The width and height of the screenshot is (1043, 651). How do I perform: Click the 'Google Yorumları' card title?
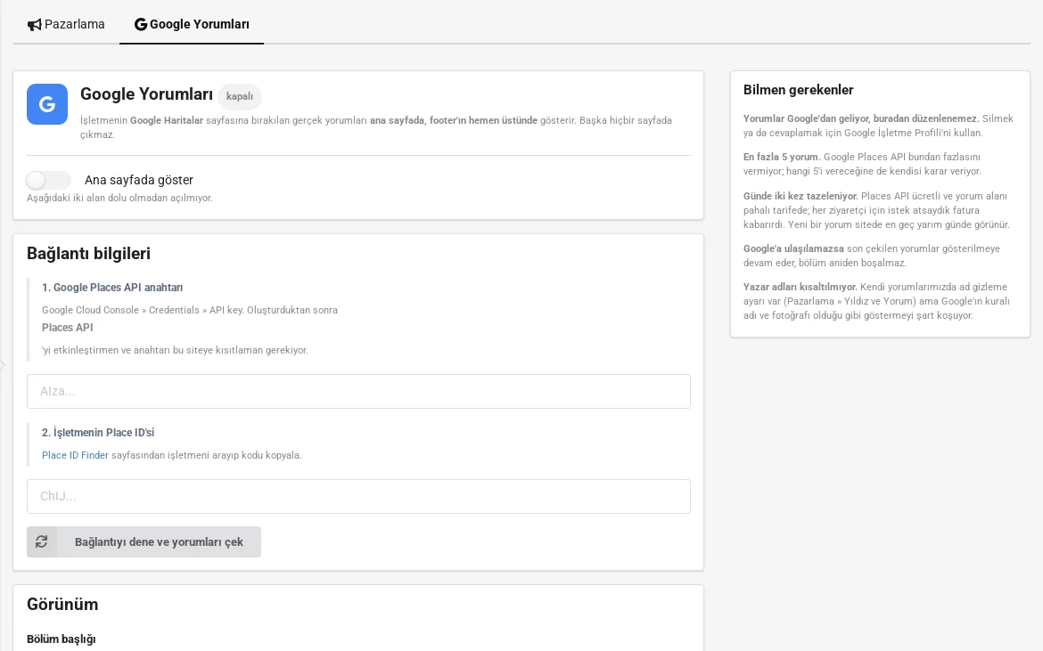click(x=146, y=94)
